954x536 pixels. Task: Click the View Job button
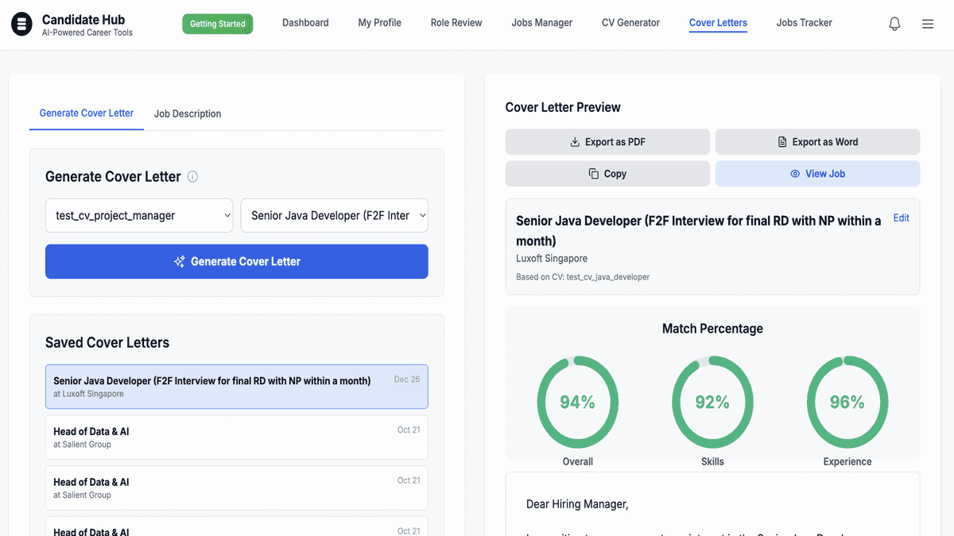click(817, 174)
